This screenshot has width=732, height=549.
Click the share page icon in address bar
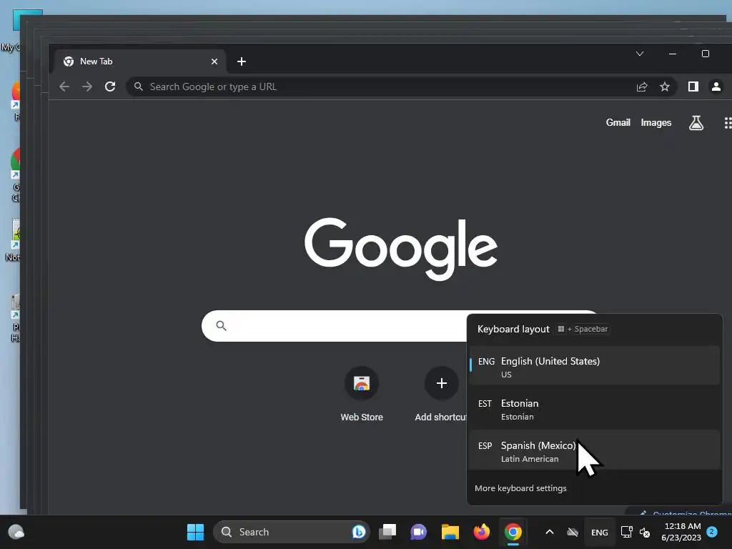tap(642, 86)
